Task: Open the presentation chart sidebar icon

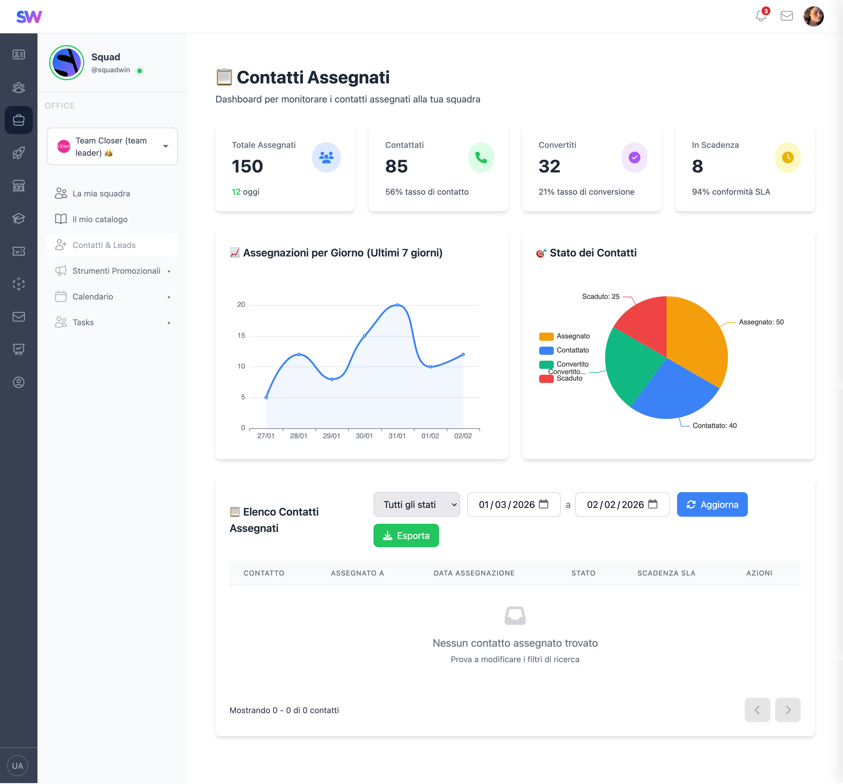Action: coord(19,349)
